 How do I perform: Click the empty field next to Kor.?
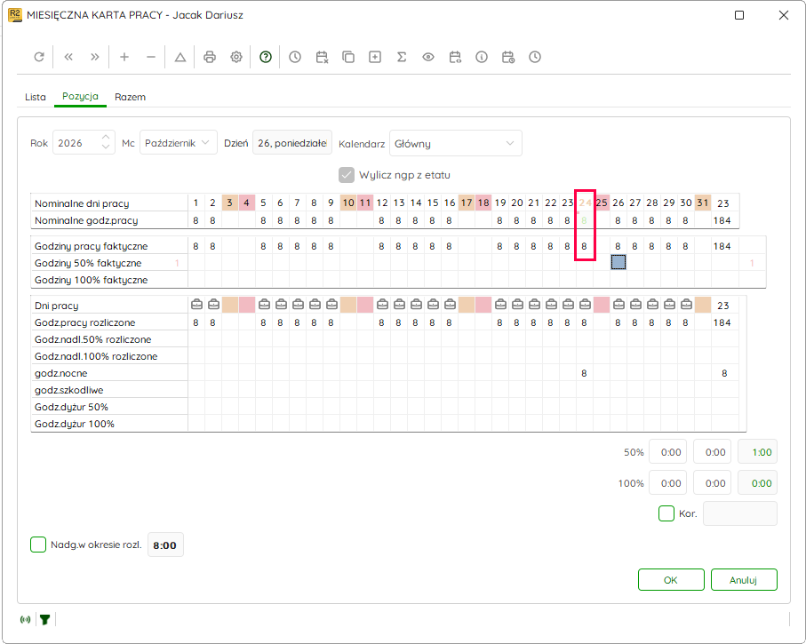[x=739, y=513]
